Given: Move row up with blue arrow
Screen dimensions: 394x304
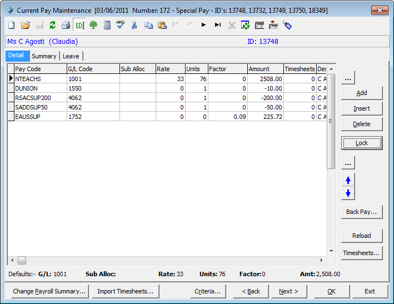Looking at the screenshot, I should [x=348, y=180].
